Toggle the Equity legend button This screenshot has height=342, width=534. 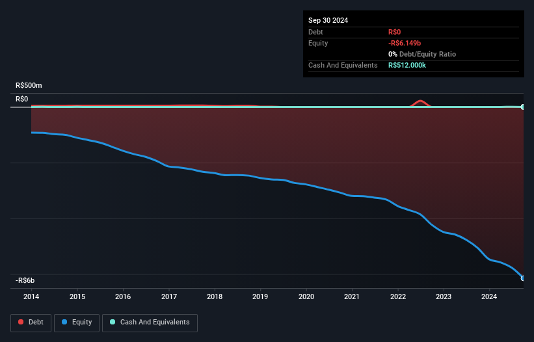coord(77,322)
